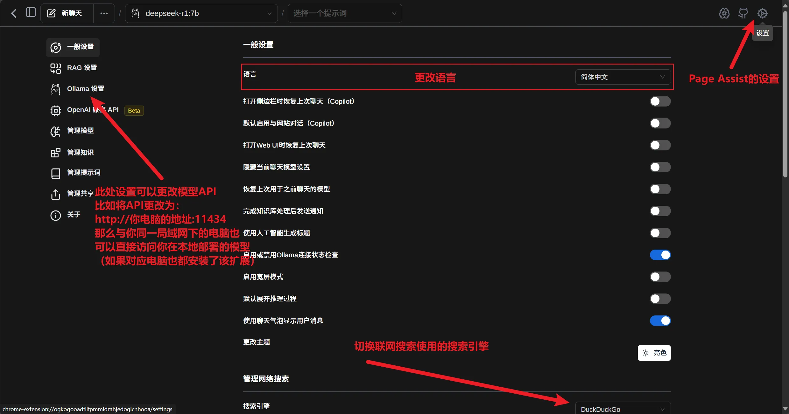Disable 使用聊天气泡显示用户消息 switch
The width and height of the screenshot is (789, 414).
(660, 321)
